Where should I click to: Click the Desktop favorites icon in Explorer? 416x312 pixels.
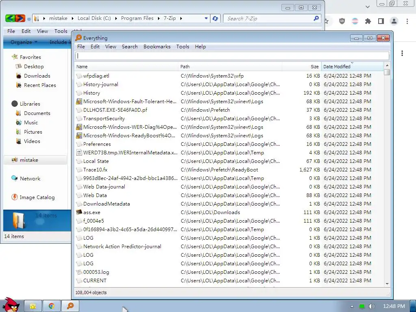(x=19, y=66)
